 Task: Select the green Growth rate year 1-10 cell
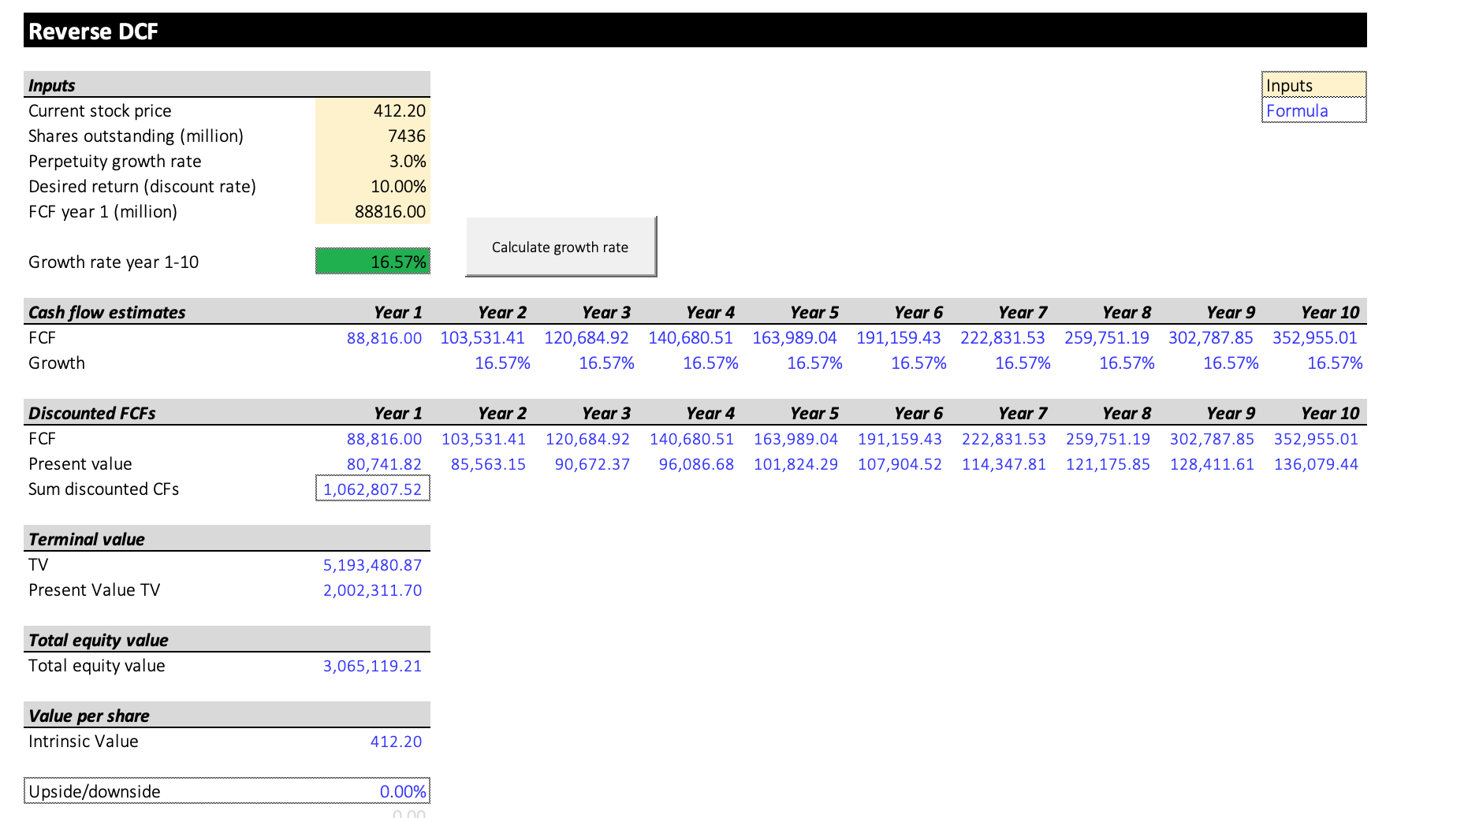coord(372,261)
